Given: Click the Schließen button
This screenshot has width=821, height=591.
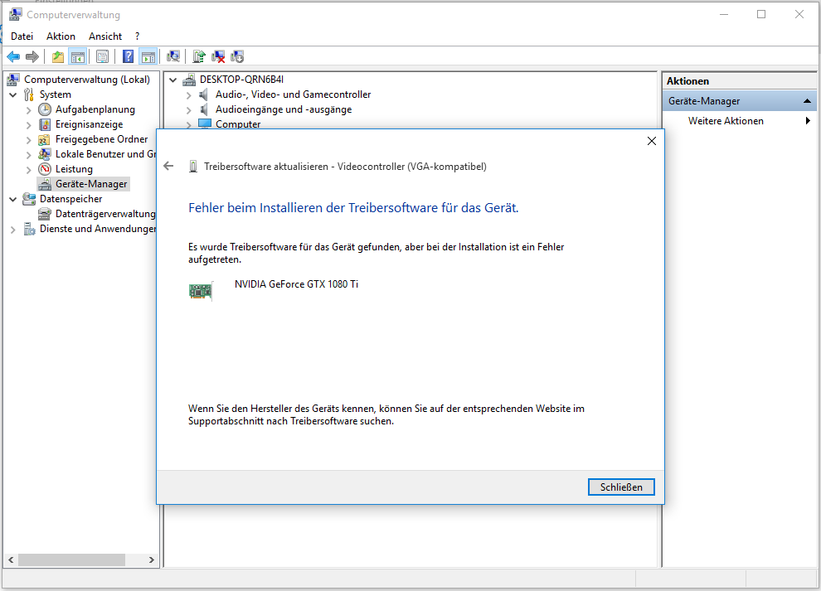Looking at the screenshot, I should click(x=621, y=487).
